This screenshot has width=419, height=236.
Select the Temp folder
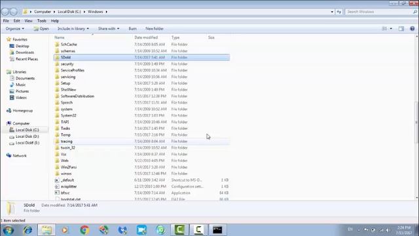pos(141,135)
